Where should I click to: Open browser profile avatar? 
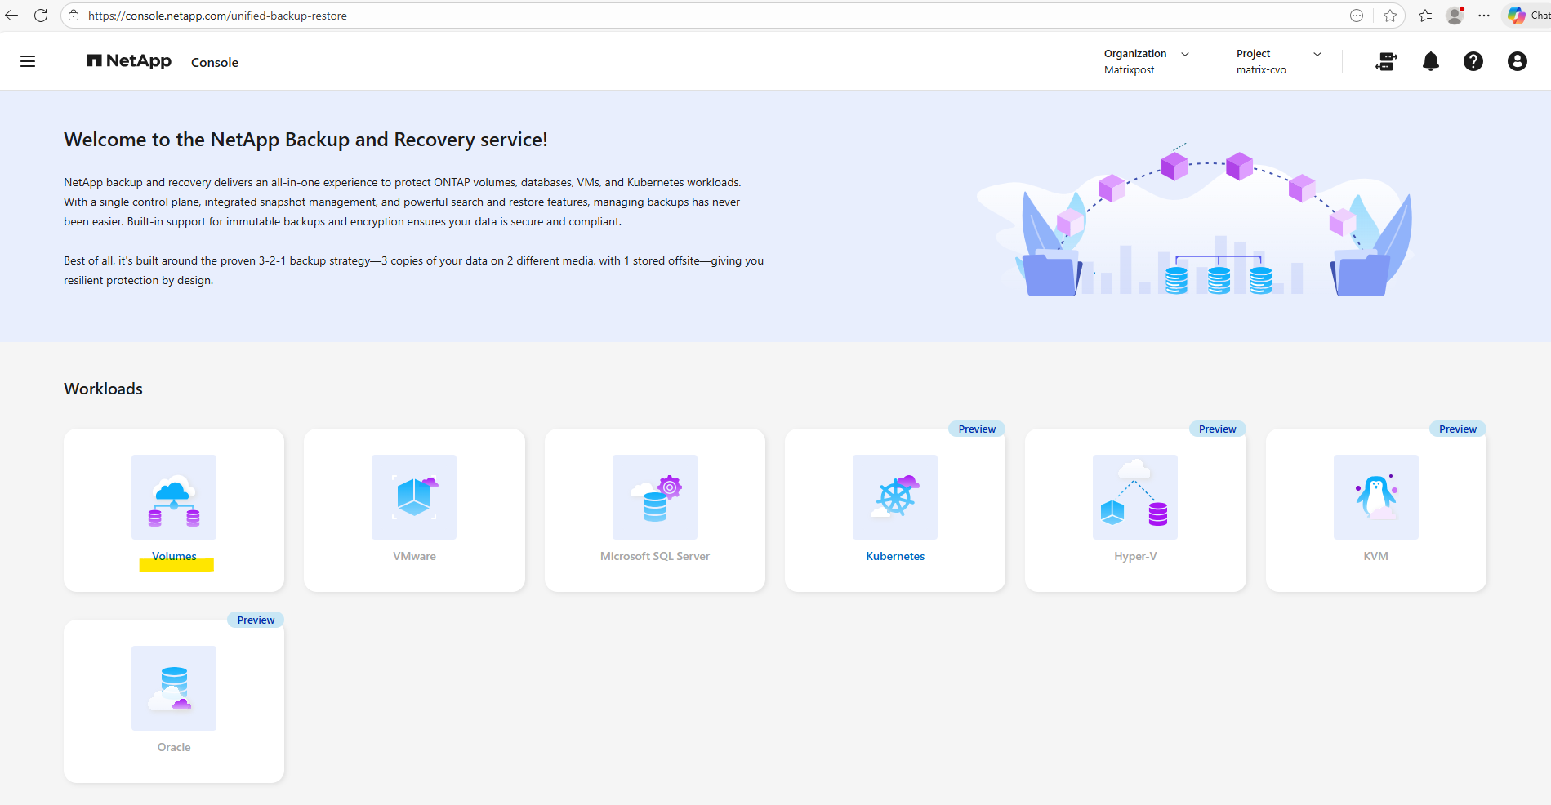pyautogui.click(x=1455, y=16)
